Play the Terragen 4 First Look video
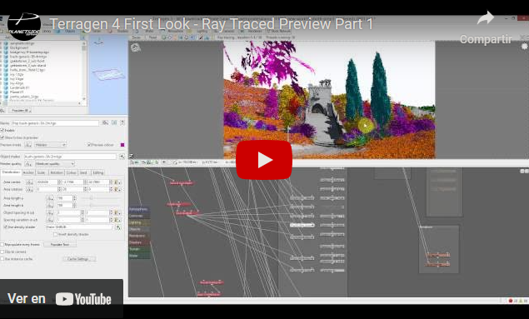Image resolution: width=529 pixels, height=319 pixels. click(x=264, y=160)
